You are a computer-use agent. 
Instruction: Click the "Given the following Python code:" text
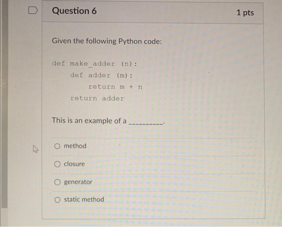[107, 41]
